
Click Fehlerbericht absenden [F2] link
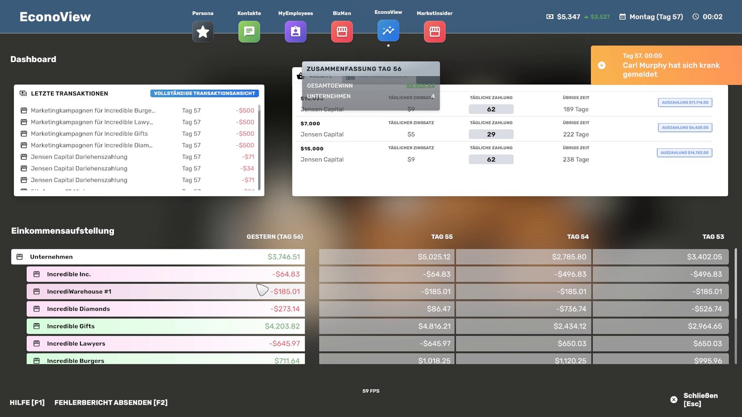click(111, 403)
